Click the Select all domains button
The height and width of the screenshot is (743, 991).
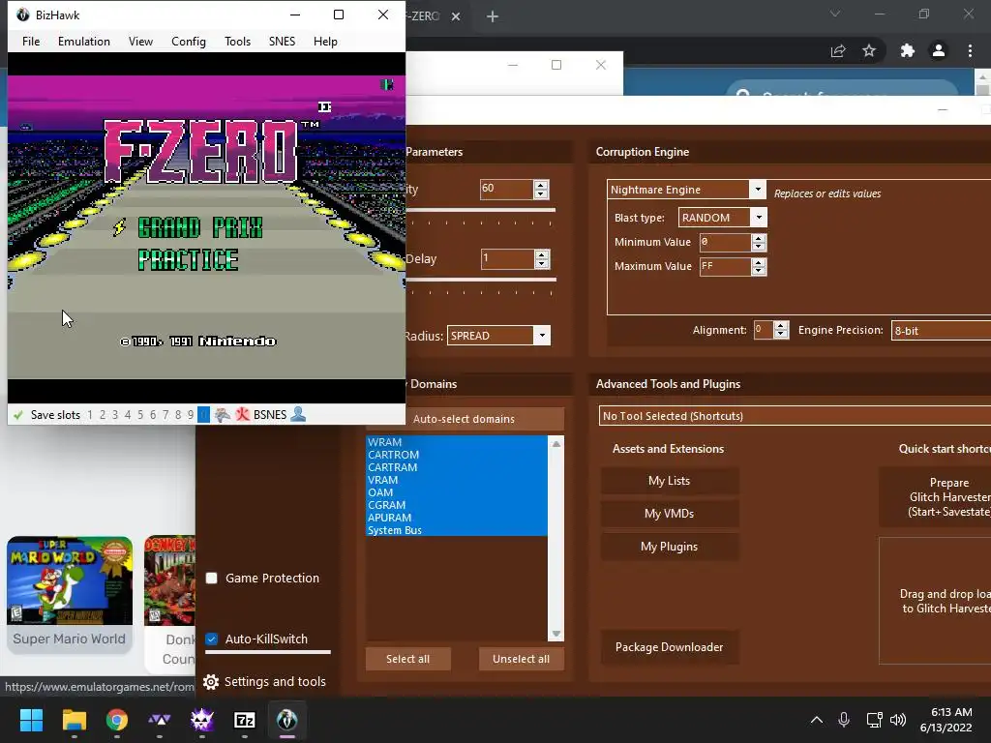pyautogui.click(x=408, y=659)
